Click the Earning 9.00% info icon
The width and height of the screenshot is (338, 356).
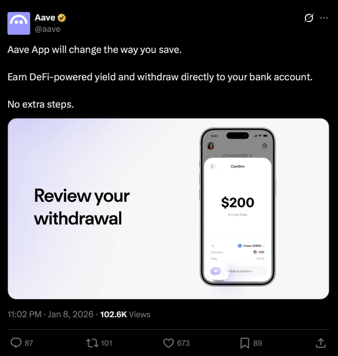251,155
